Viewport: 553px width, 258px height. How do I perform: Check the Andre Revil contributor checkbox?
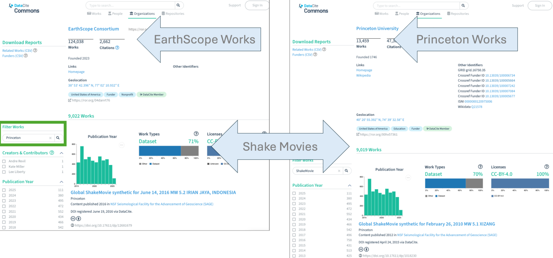pyautogui.click(x=4, y=161)
